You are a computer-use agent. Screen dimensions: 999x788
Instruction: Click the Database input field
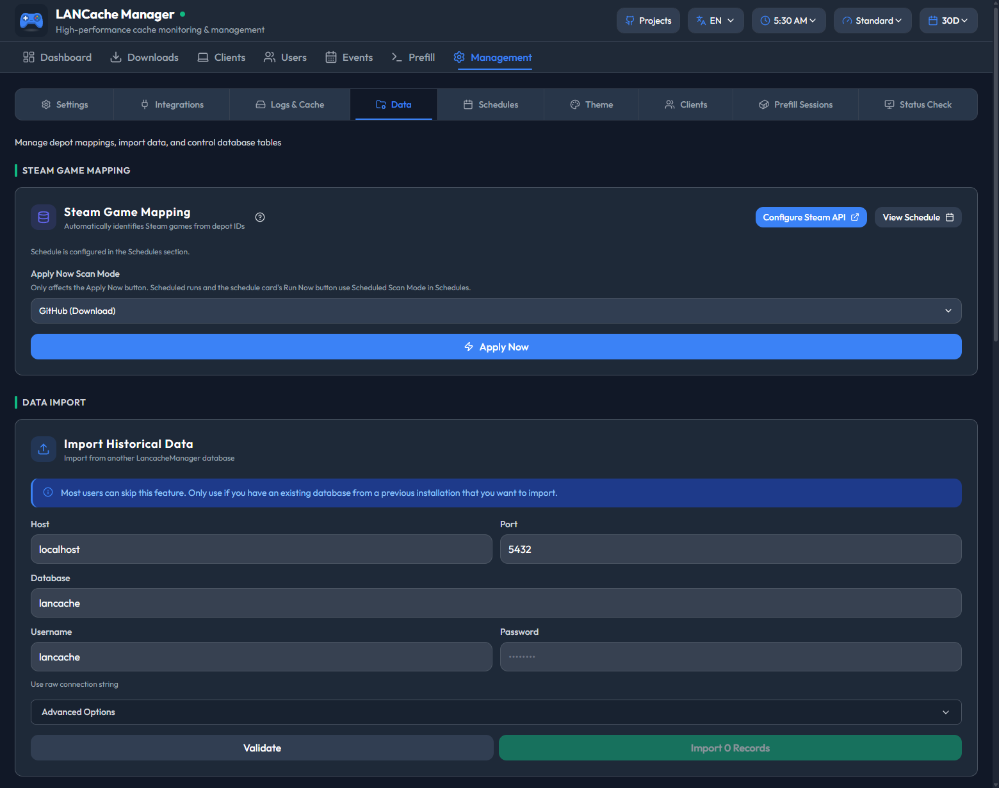[x=496, y=603]
